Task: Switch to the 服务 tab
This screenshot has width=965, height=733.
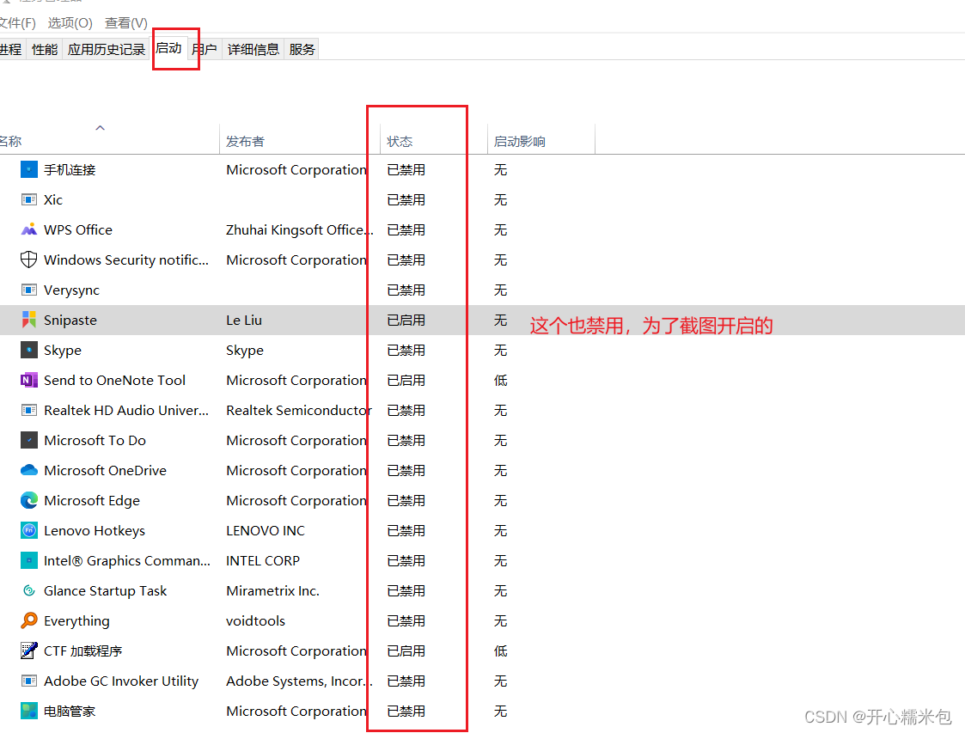Action: pos(302,49)
